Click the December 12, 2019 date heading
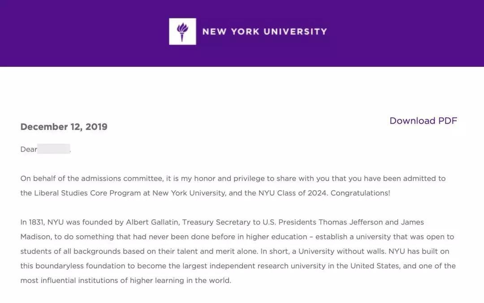This screenshot has height=303, width=484. (x=64, y=127)
